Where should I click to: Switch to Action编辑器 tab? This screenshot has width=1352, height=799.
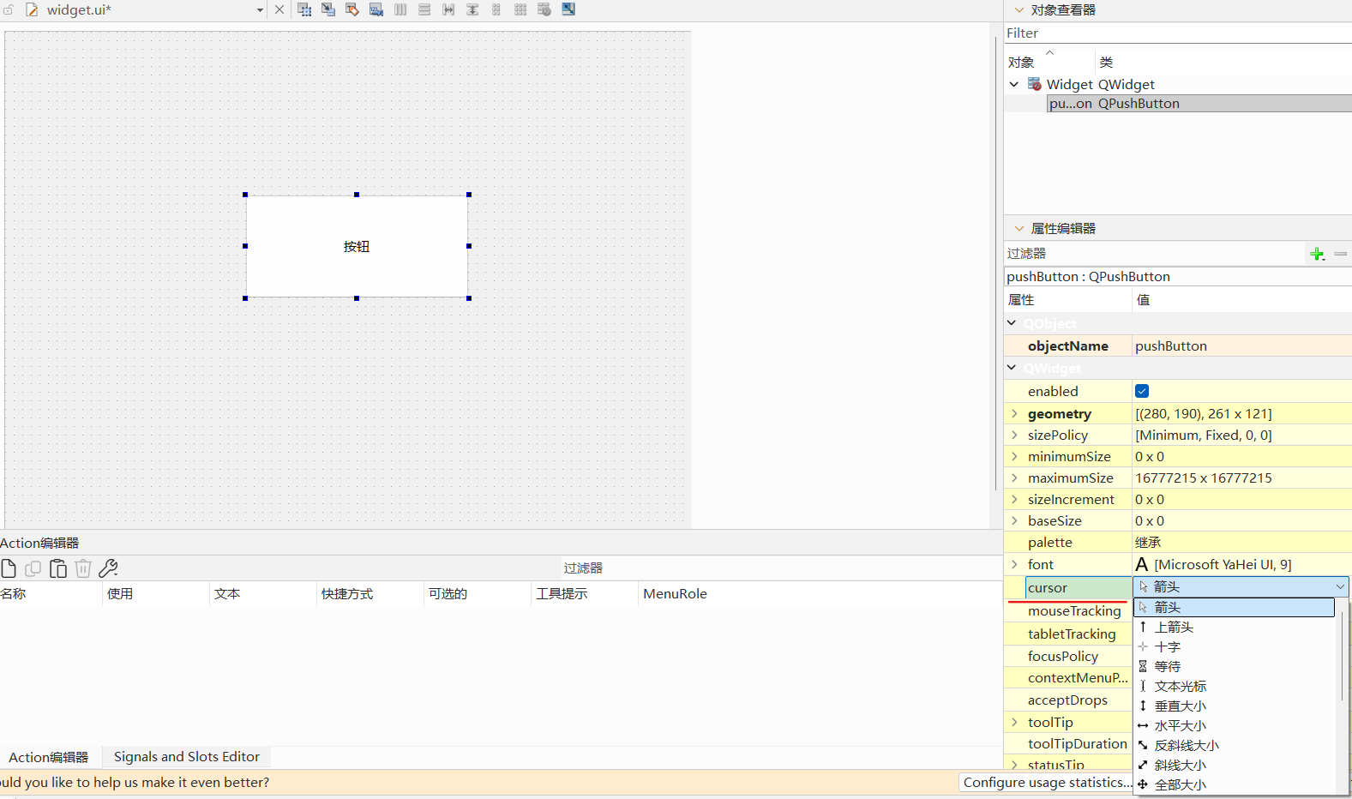(x=49, y=757)
